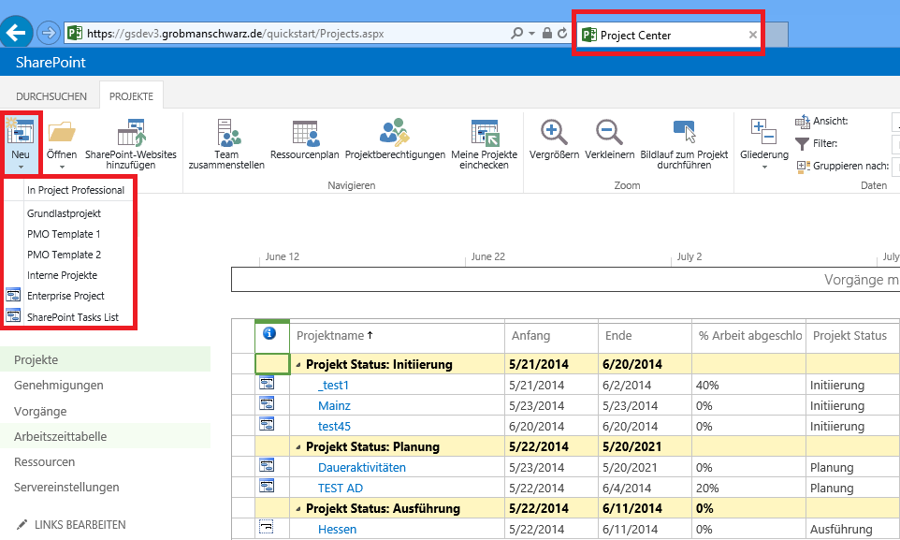
Task: Click the project icon beside _test1
Action: (x=267, y=383)
